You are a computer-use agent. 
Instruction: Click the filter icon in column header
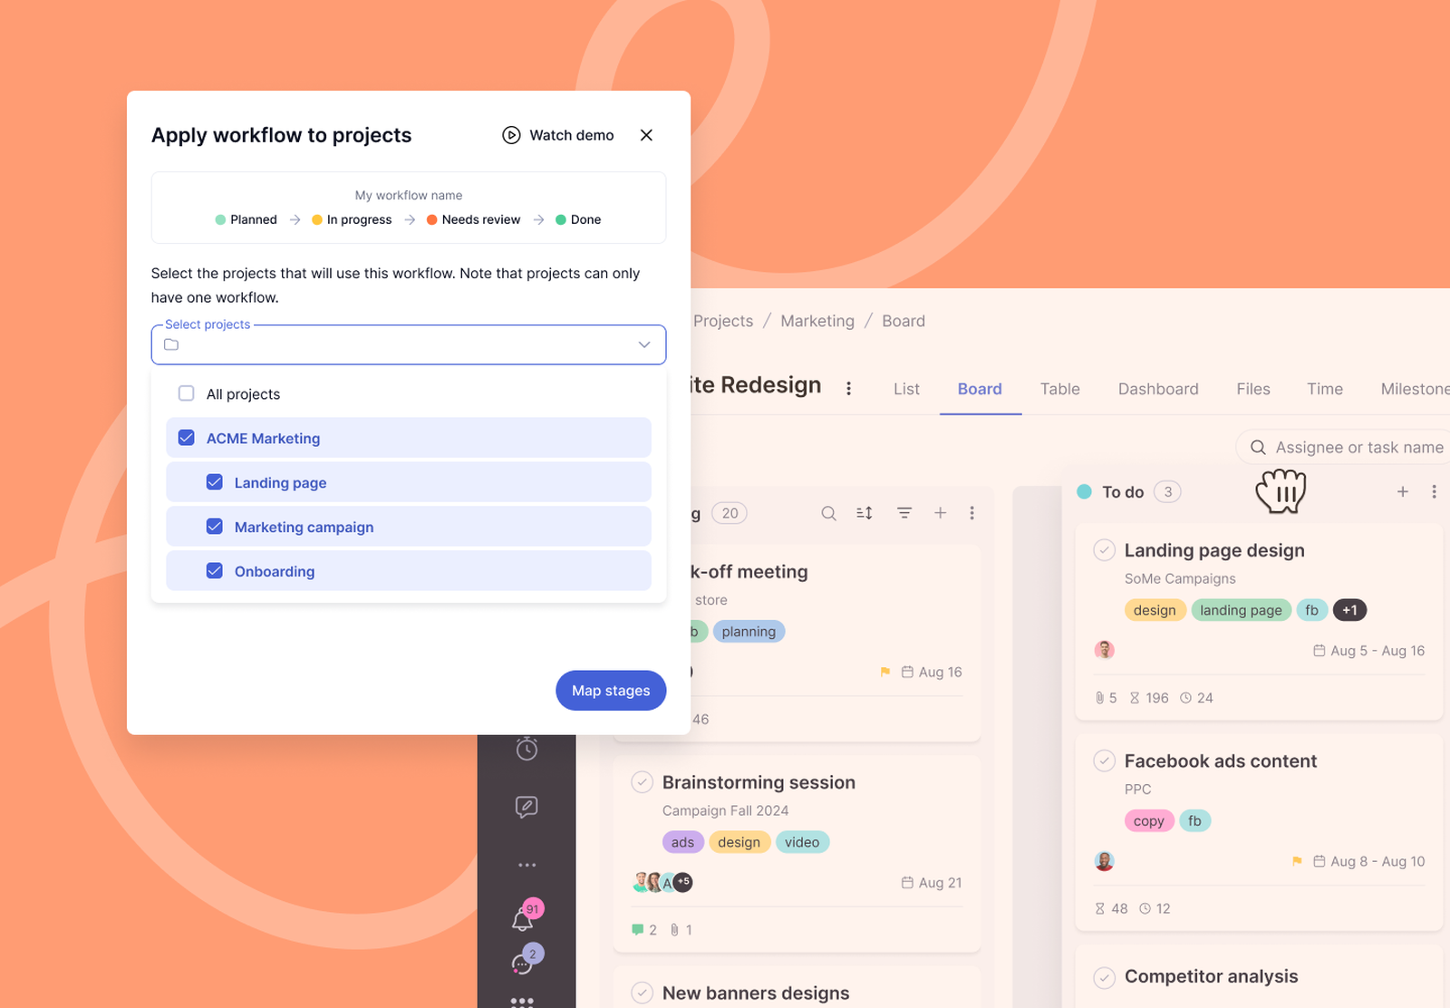coord(904,513)
